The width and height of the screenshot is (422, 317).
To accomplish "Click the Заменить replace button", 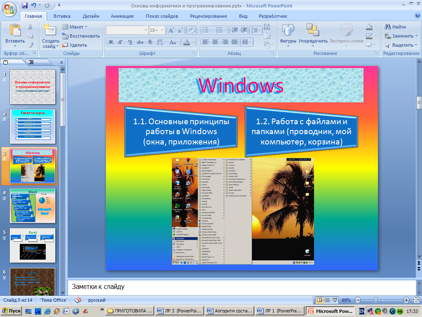I will 401,36.
